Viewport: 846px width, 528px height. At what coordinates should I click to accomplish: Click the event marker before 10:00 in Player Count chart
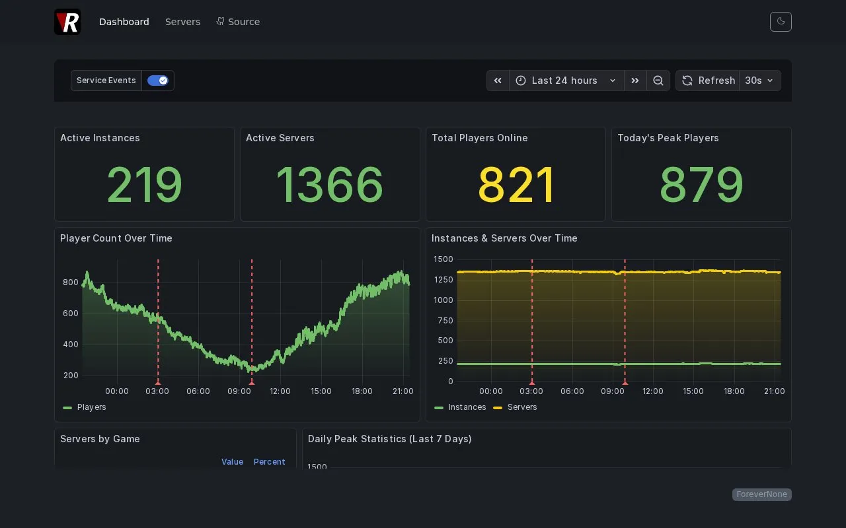252,382
